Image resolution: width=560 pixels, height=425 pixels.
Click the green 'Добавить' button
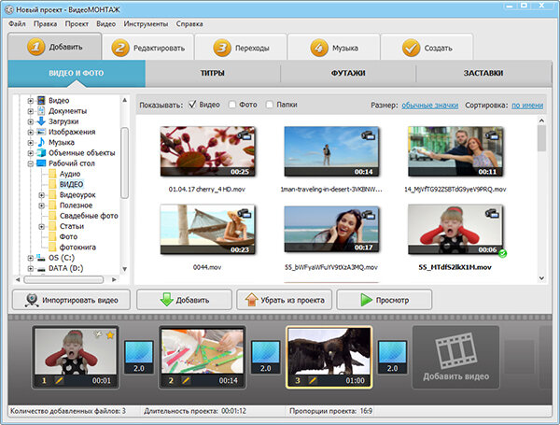184,300
